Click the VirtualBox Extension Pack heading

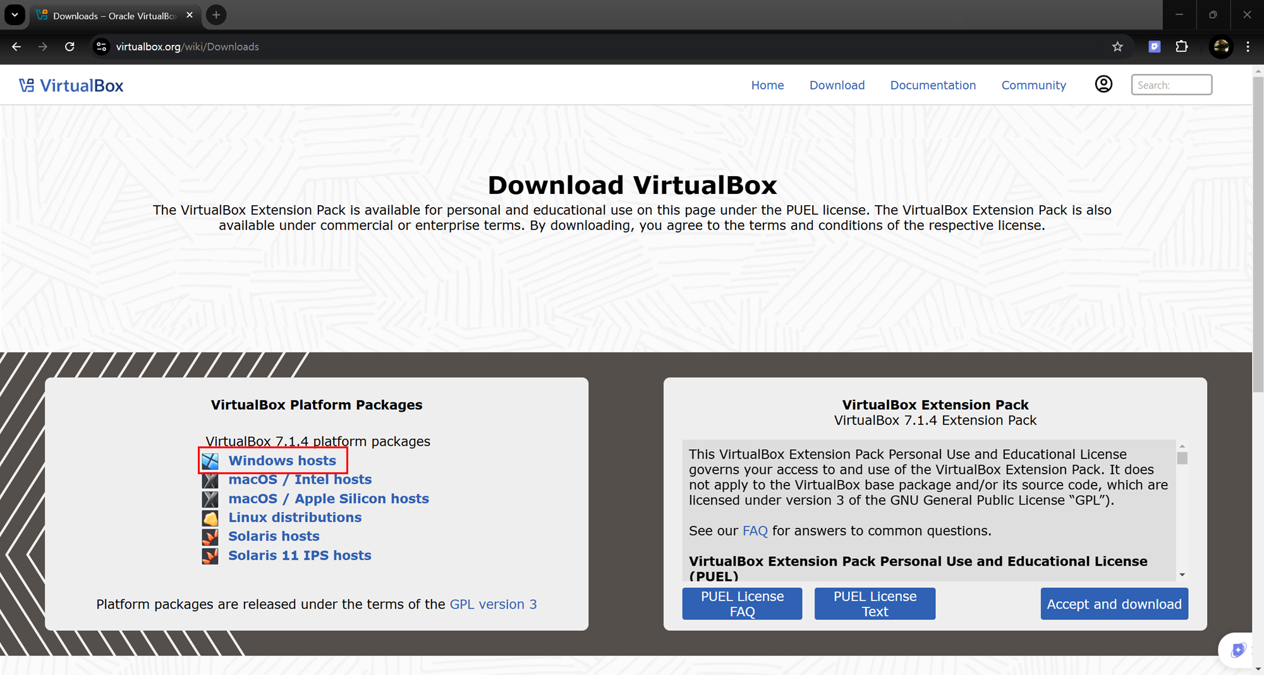[x=935, y=405]
